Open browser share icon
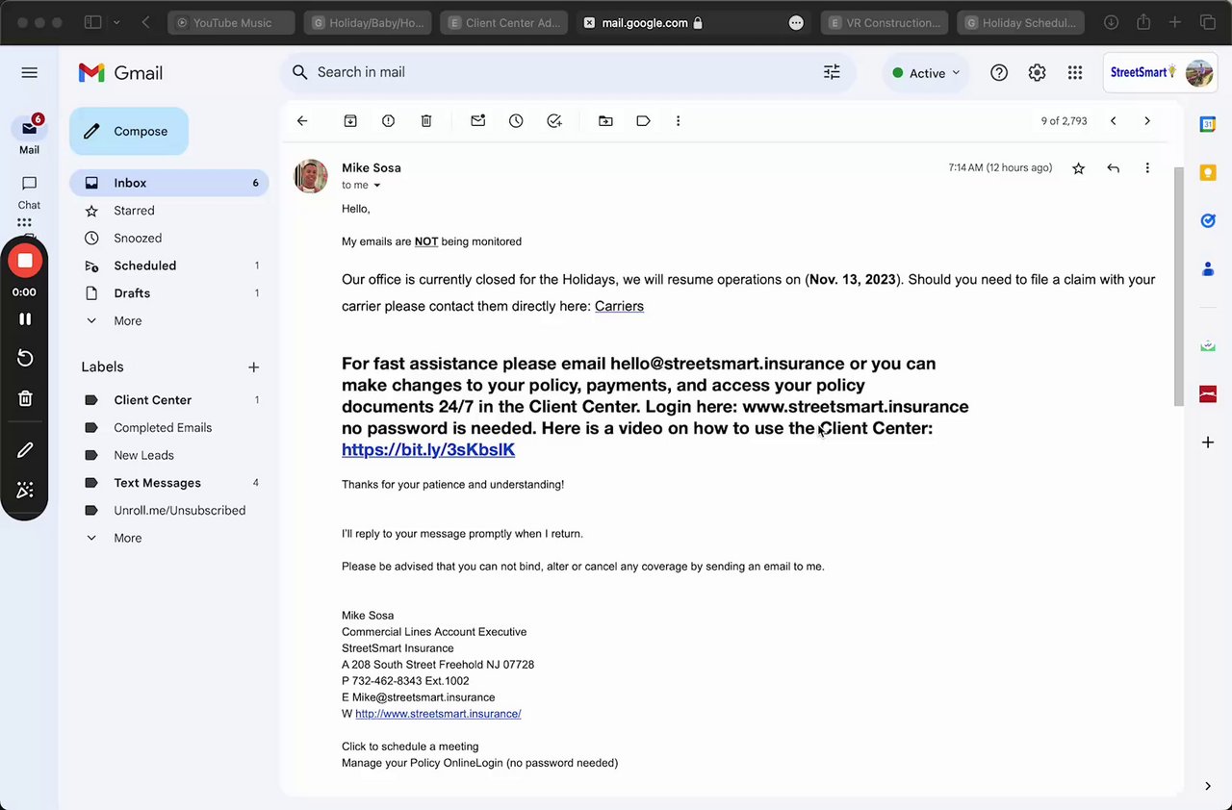The image size is (1232, 810). tap(1143, 22)
